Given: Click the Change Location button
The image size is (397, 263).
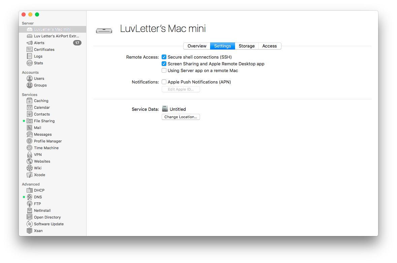Looking at the screenshot, I should pos(181,117).
